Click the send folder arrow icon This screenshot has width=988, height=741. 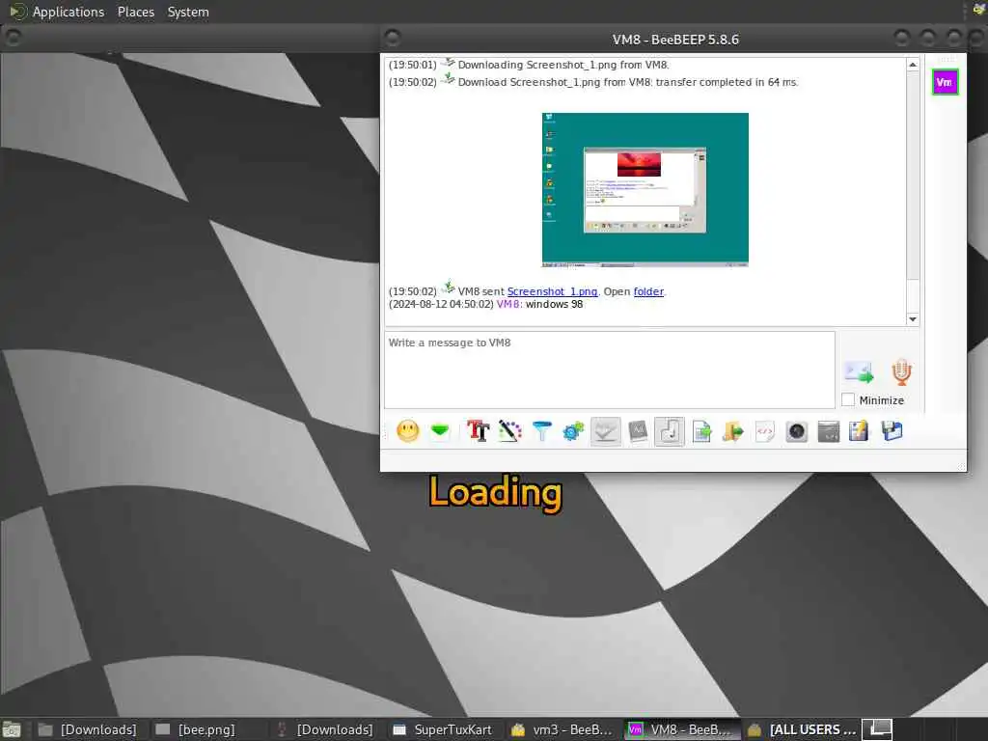[x=733, y=431]
